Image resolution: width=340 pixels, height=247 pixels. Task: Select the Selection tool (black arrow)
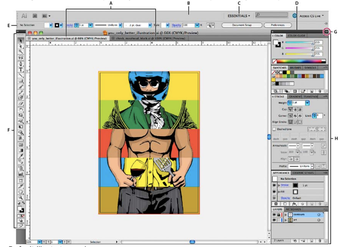21,40
